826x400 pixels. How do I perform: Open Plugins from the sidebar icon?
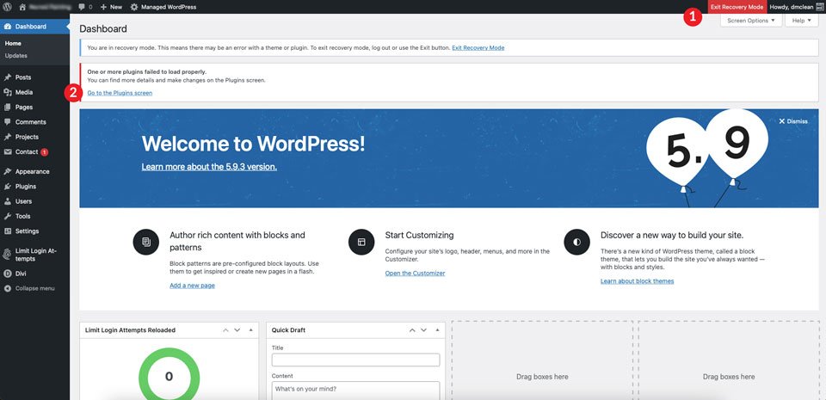(8, 187)
